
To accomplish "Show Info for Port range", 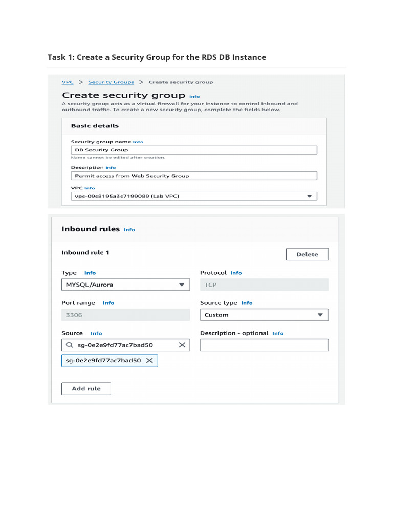I will 108,303.
